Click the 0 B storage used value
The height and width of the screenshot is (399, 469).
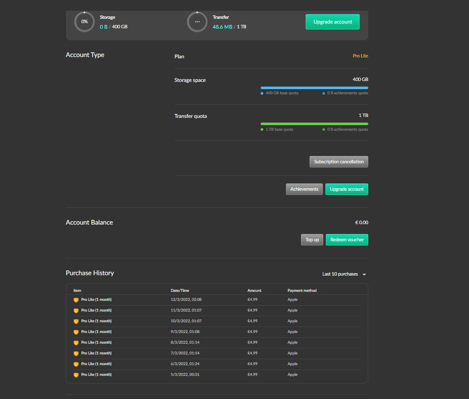click(x=103, y=27)
